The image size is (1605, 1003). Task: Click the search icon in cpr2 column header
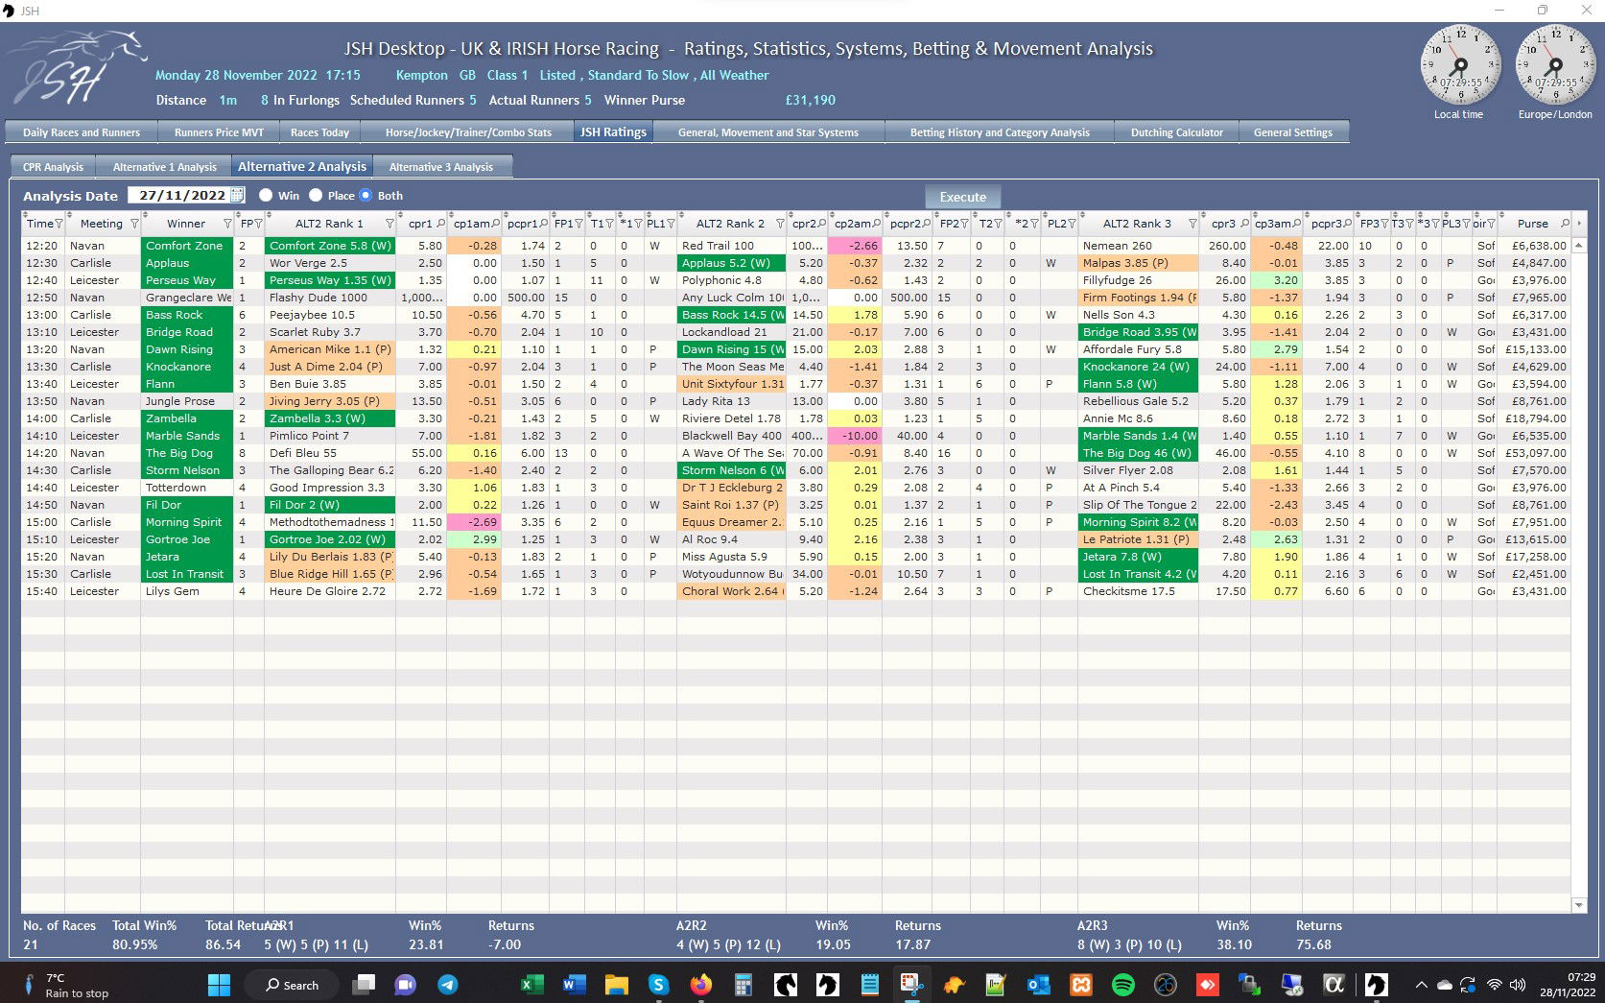pyautogui.click(x=821, y=224)
